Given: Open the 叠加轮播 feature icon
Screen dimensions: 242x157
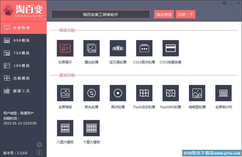Looking at the screenshot, I should pos(92,48).
